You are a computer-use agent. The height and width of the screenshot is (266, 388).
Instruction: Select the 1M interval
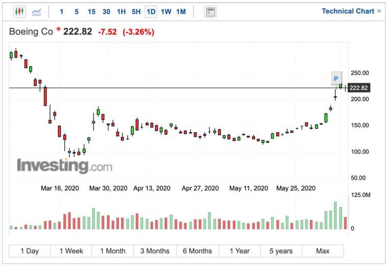(x=181, y=12)
